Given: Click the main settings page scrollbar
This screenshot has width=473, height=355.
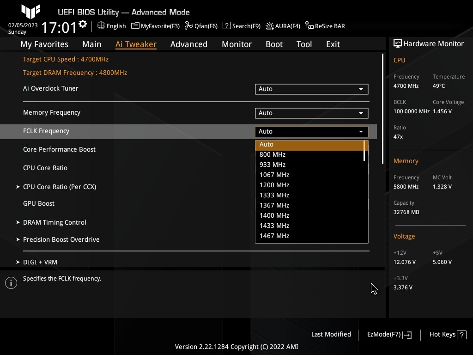Looking at the screenshot, I should click(382, 109).
